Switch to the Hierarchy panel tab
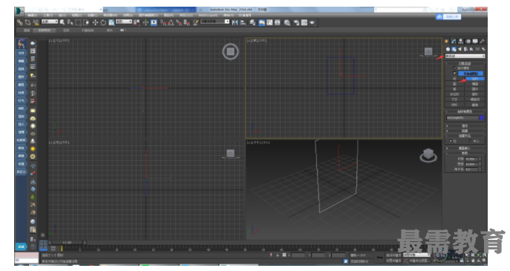Viewport: 510px width, 271px height. click(461, 42)
